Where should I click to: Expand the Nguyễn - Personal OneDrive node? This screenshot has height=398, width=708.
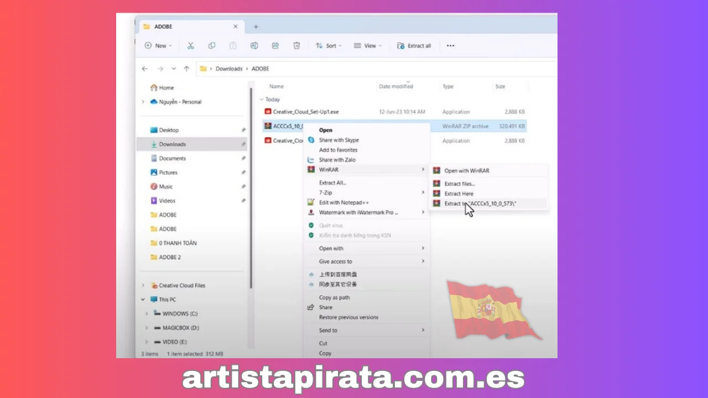pos(143,102)
